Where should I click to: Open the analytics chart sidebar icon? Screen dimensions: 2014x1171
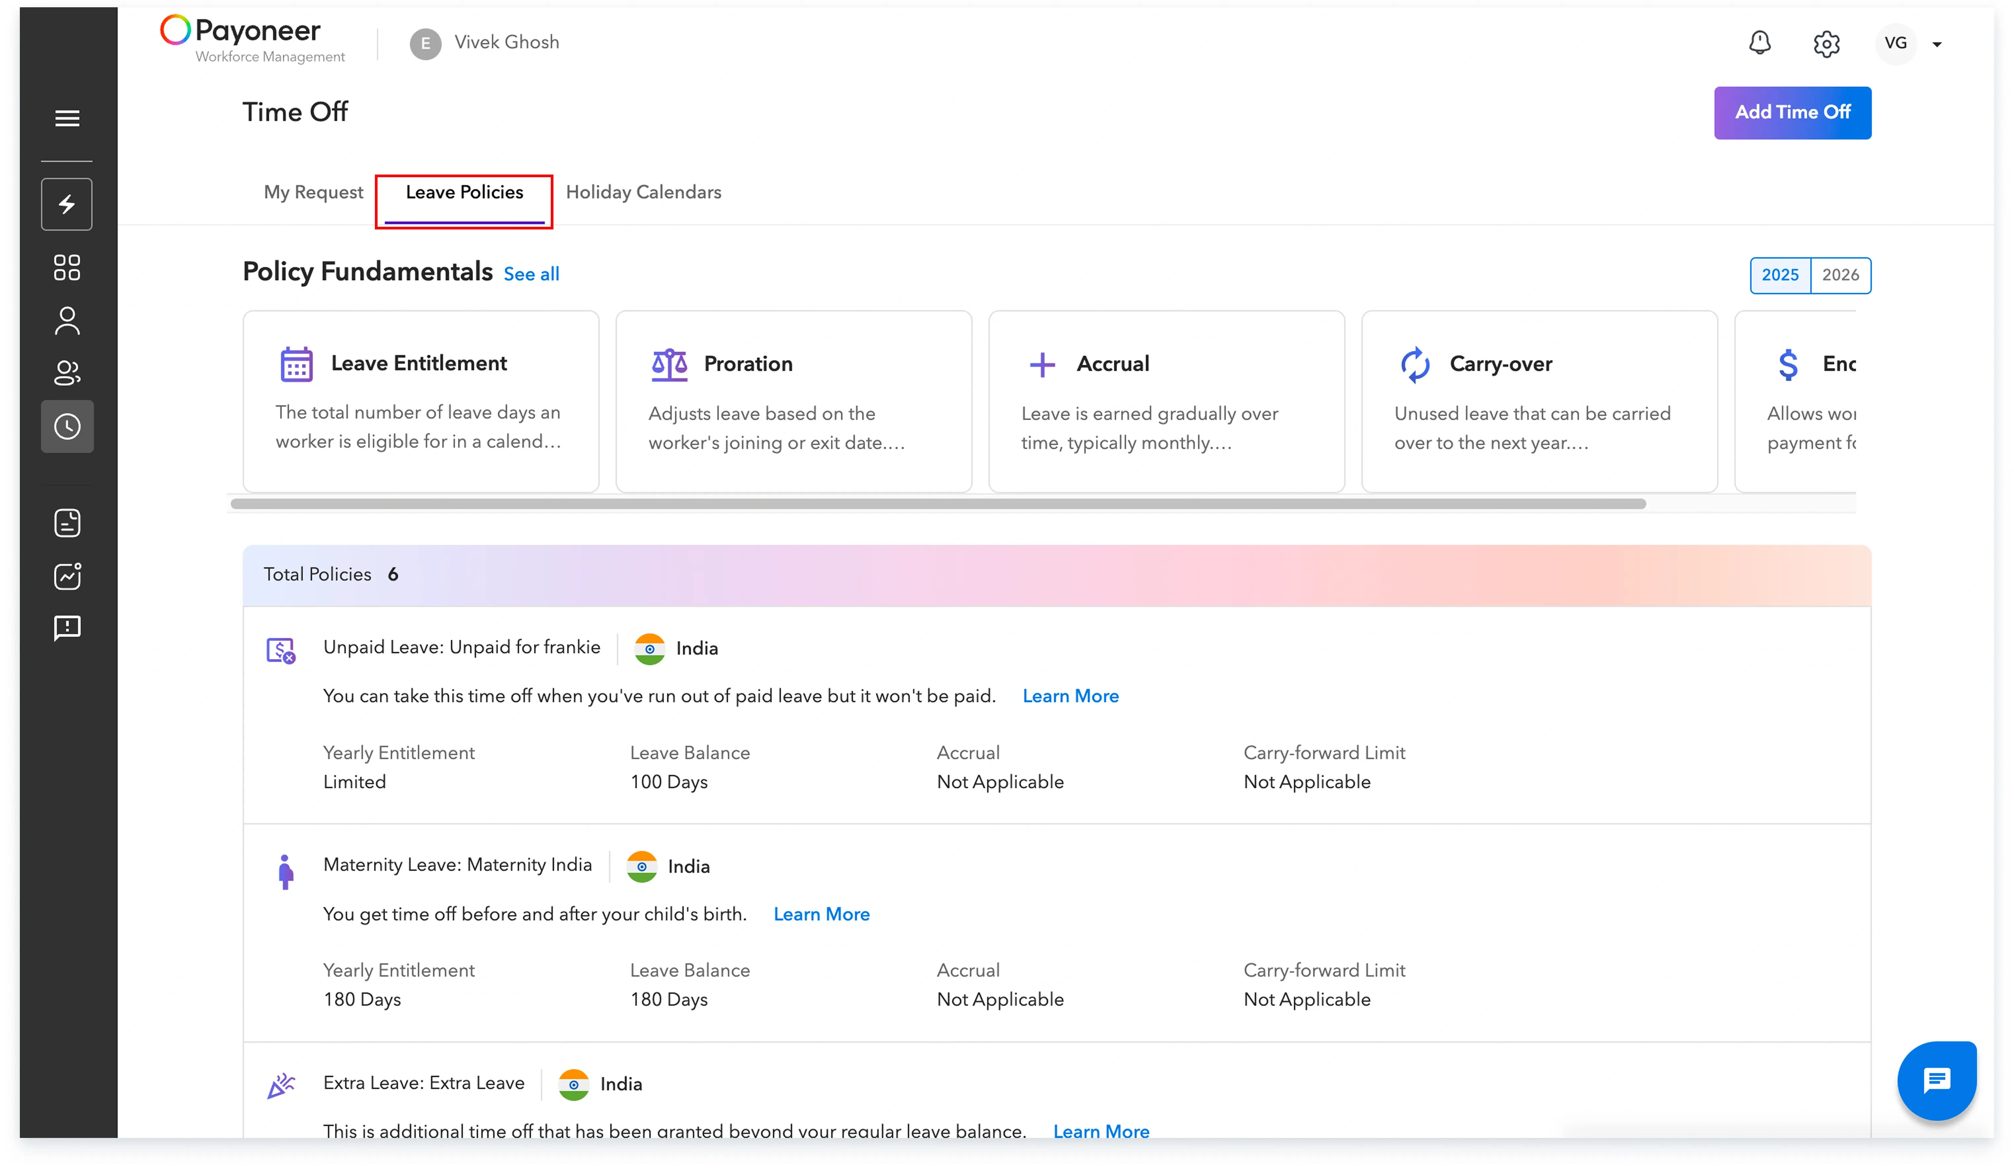coord(67,576)
